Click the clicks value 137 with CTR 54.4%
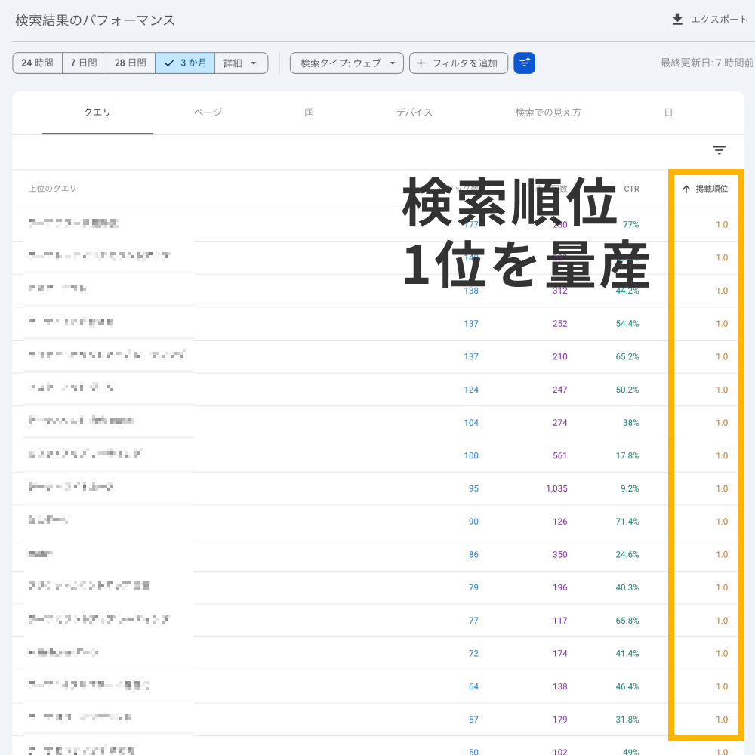 click(471, 324)
